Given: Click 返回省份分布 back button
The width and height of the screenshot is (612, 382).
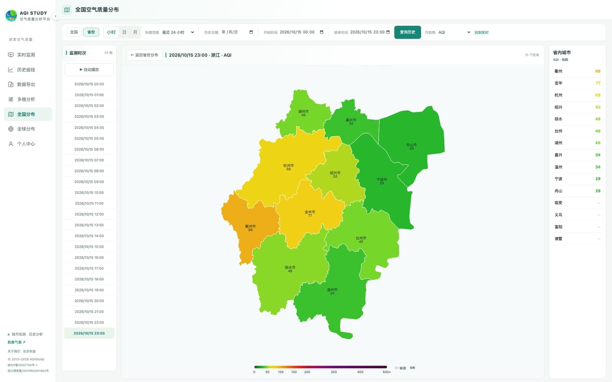Looking at the screenshot, I should (144, 55).
